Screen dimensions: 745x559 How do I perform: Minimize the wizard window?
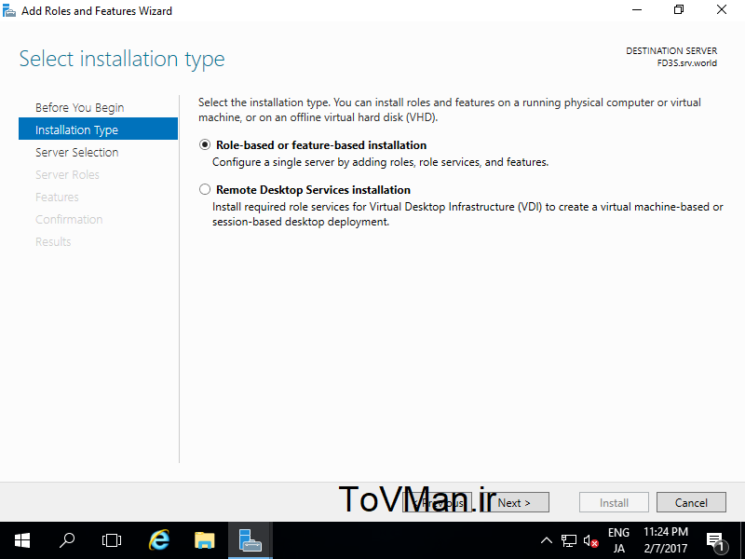[x=637, y=10]
